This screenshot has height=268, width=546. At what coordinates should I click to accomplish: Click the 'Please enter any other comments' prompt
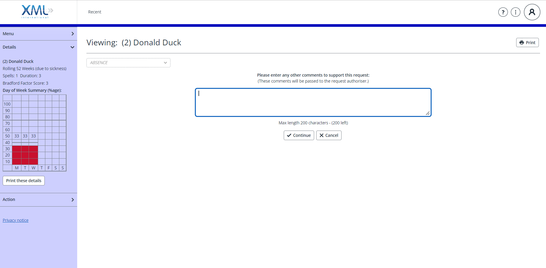pos(313,75)
